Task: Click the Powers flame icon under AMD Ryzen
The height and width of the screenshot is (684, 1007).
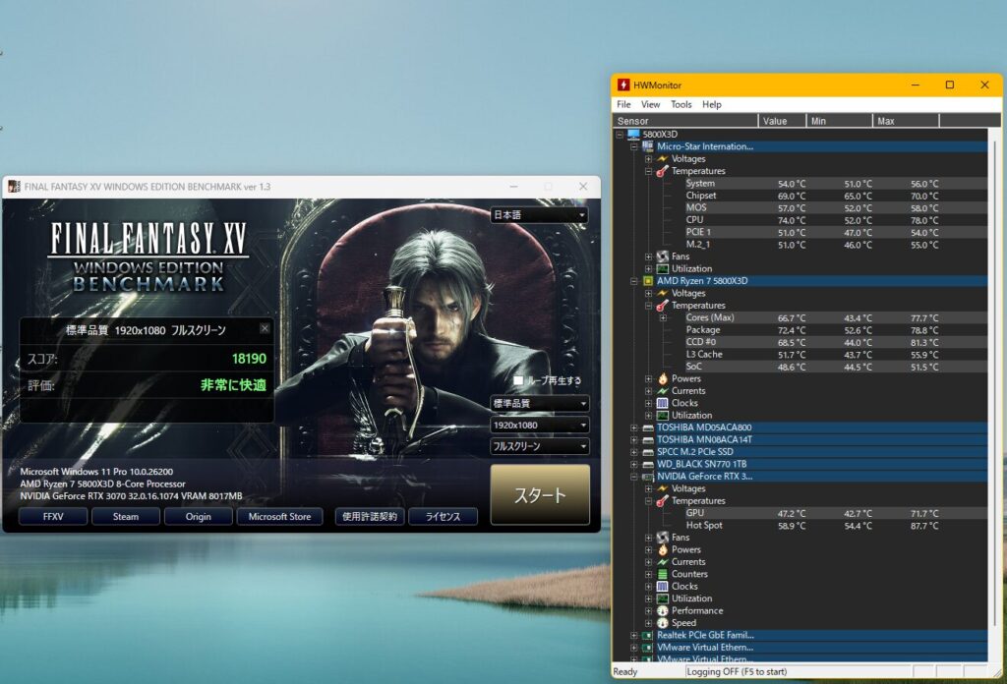Action: pos(662,378)
